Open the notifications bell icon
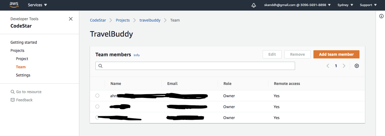This screenshot has height=136, width=385. (x=254, y=5)
